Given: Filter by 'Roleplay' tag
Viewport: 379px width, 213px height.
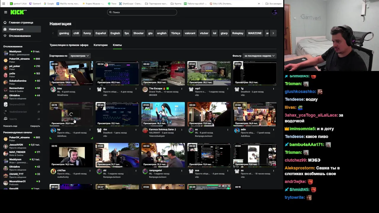Looking at the screenshot, I should tap(238, 33).
